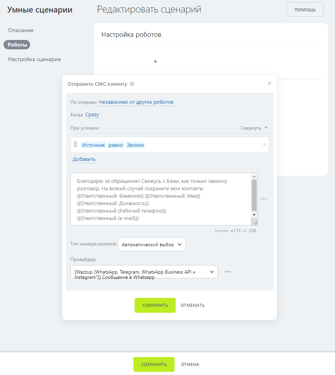Click the plus icon to add robot
The image size is (335, 375).
[x=155, y=61]
